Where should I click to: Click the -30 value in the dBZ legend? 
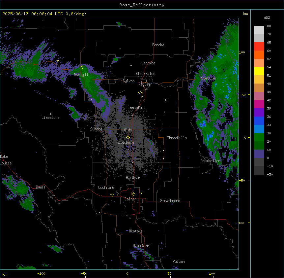tap(270, 175)
